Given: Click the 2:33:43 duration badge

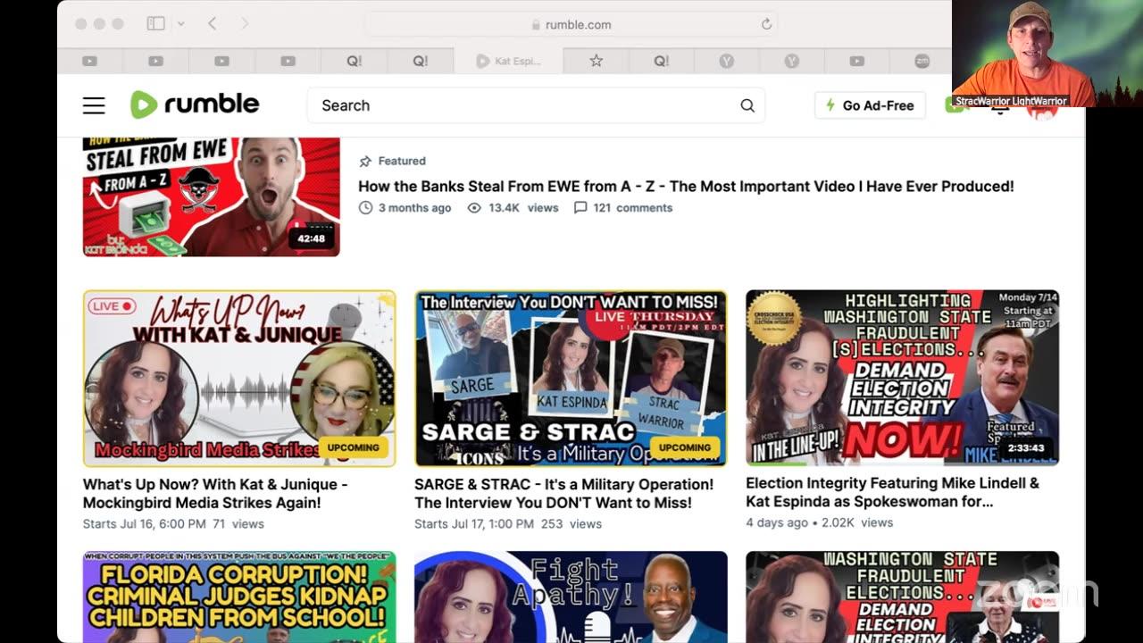Looking at the screenshot, I should (x=1026, y=448).
